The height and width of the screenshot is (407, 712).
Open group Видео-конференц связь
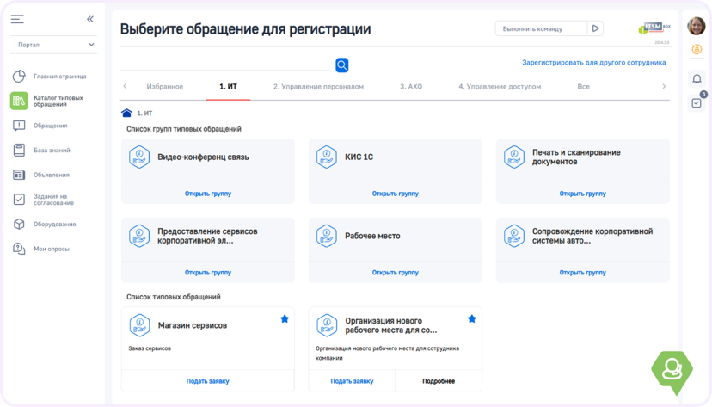point(208,194)
